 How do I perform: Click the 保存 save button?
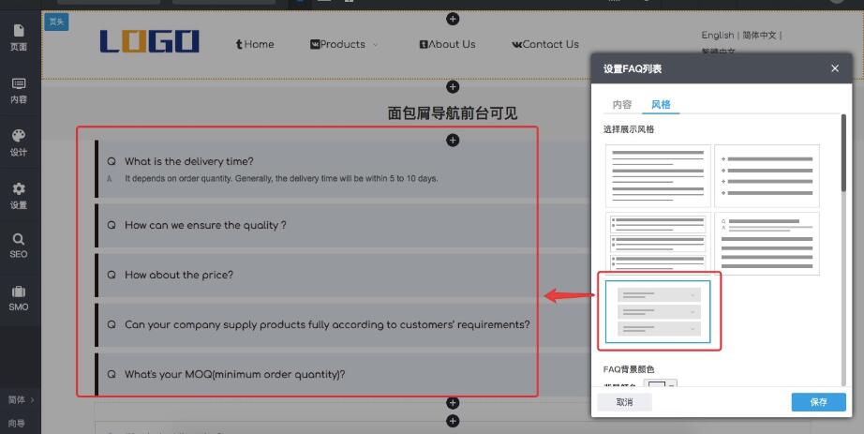(x=818, y=401)
